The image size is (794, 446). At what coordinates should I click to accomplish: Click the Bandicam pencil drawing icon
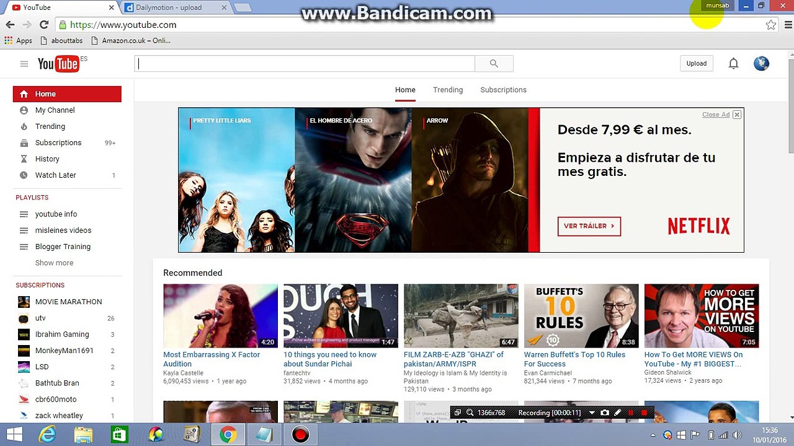(618, 413)
